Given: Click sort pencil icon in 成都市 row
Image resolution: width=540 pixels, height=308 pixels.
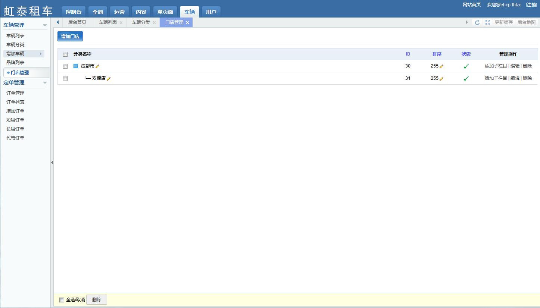Looking at the screenshot, I should point(441,66).
